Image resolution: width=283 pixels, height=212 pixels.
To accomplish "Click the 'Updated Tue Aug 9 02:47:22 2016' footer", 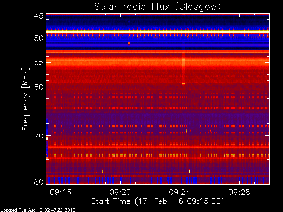I will (38, 210).
